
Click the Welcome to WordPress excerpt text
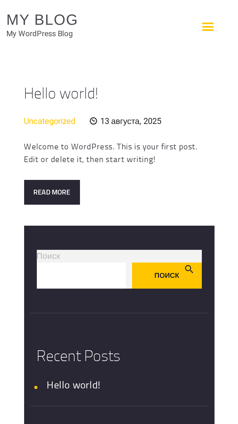coord(111,153)
